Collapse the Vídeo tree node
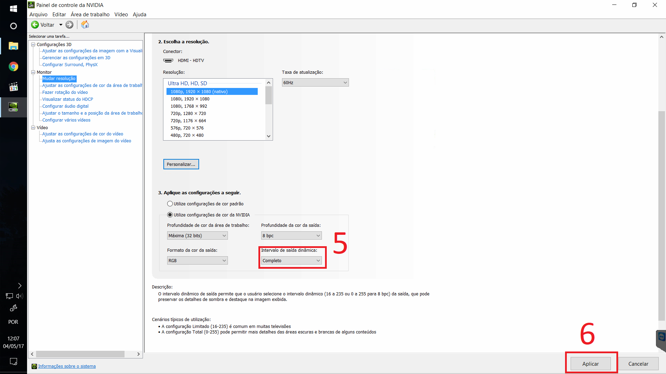666x374 pixels. coord(33,127)
